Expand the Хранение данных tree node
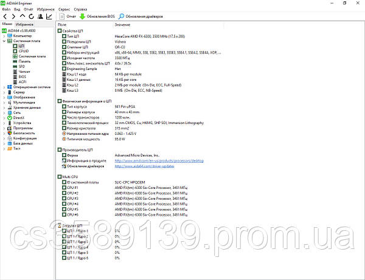365x280 pixels. pyautogui.click(x=4, y=108)
